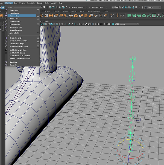Viewport: 164px width, 165px height.
Task: Open Connect Joint option box
Action: click(x=38, y=24)
